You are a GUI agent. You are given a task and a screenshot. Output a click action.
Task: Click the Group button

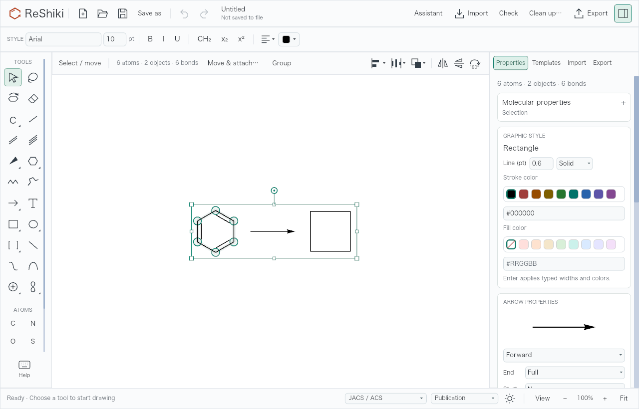tap(282, 63)
